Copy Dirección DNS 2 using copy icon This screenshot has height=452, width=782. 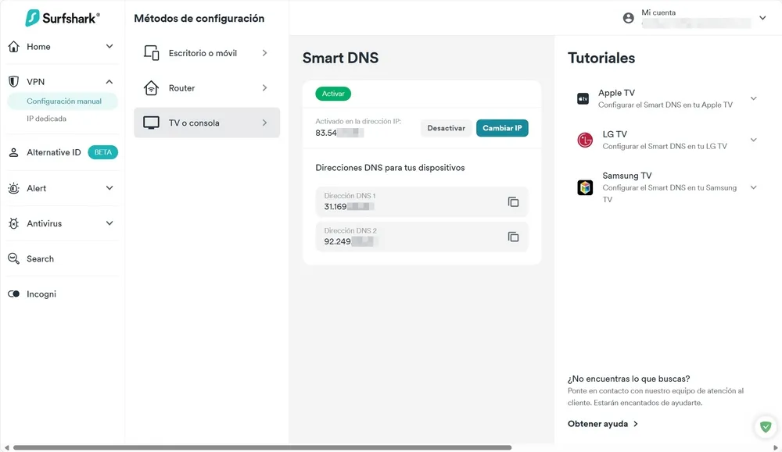514,237
